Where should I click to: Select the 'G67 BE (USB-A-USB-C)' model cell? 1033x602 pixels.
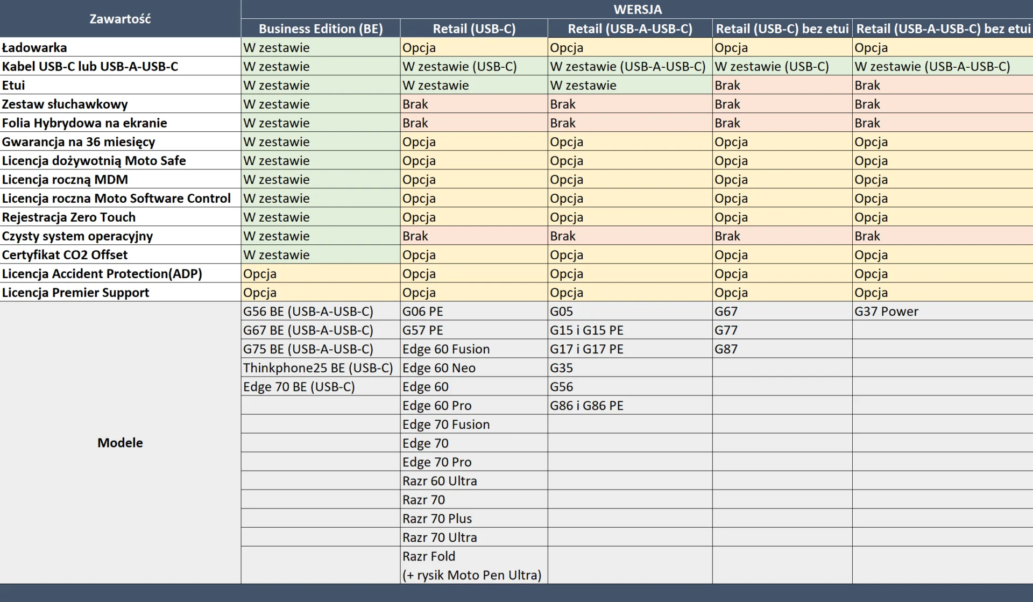[x=321, y=330]
